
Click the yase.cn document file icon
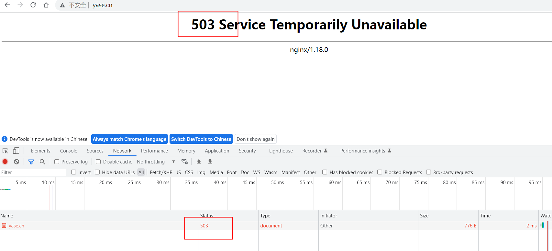(x=4, y=225)
